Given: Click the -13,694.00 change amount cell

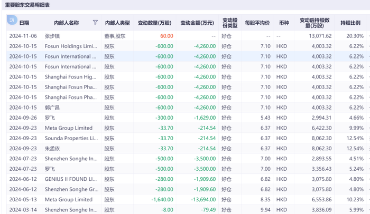Looking at the screenshot, I should 201,200.
